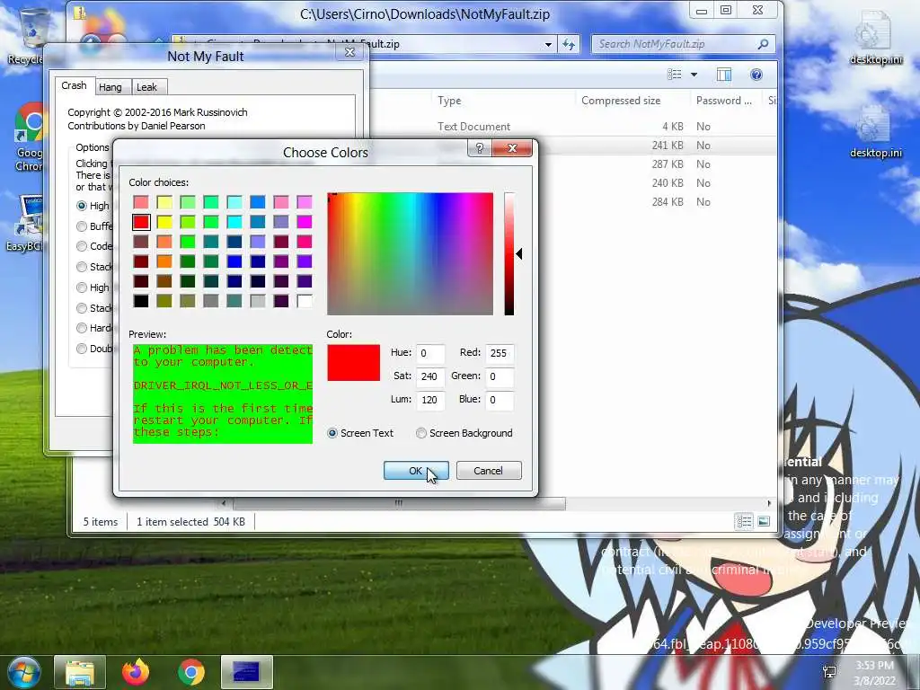Image resolution: width=920 pixels, height=690 pixels.
Task: Open the upper desktop.ini file icon
Action: [875, 38]
